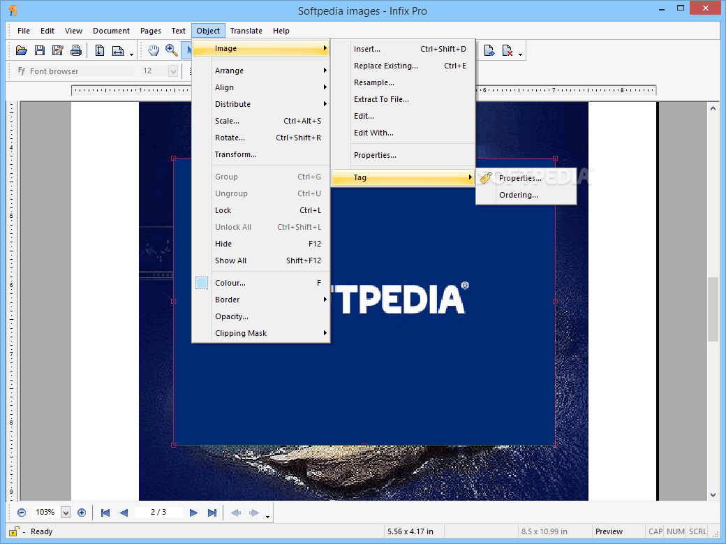
Task: Open the Edit menu
Action: click(47, 31)
